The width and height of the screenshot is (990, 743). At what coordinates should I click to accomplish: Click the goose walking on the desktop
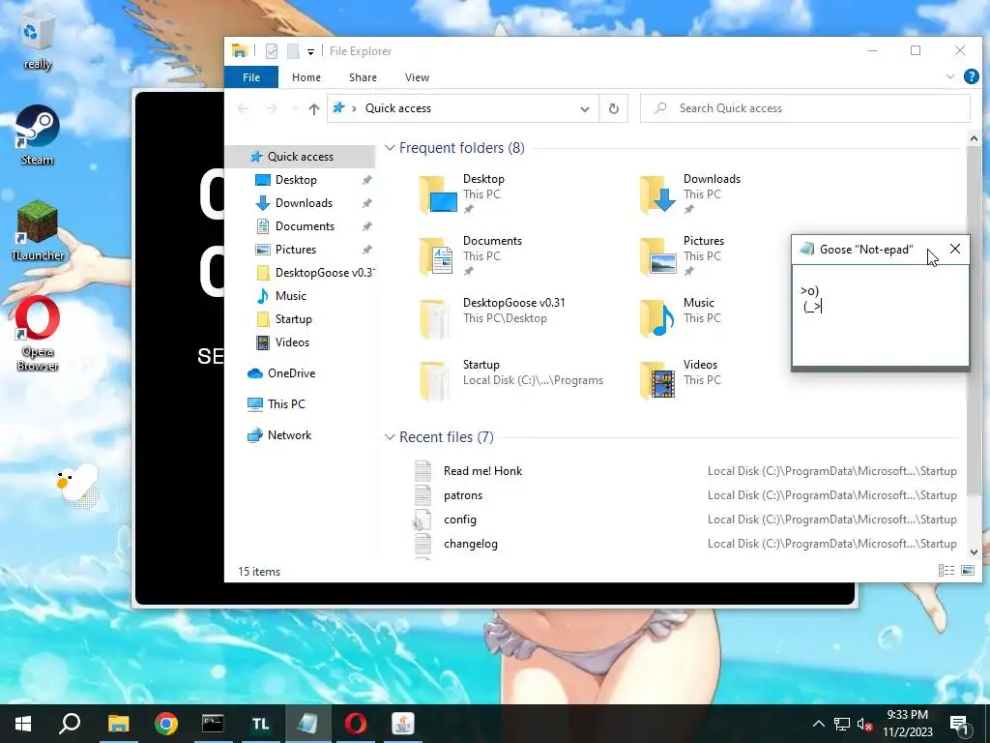coord(77,486)
